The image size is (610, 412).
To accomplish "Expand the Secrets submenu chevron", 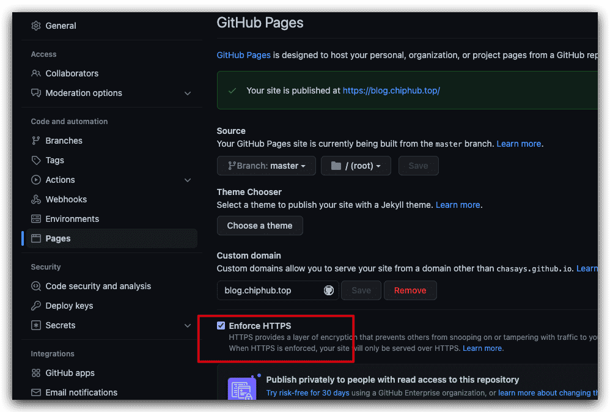I will click(x=188, y=326).
